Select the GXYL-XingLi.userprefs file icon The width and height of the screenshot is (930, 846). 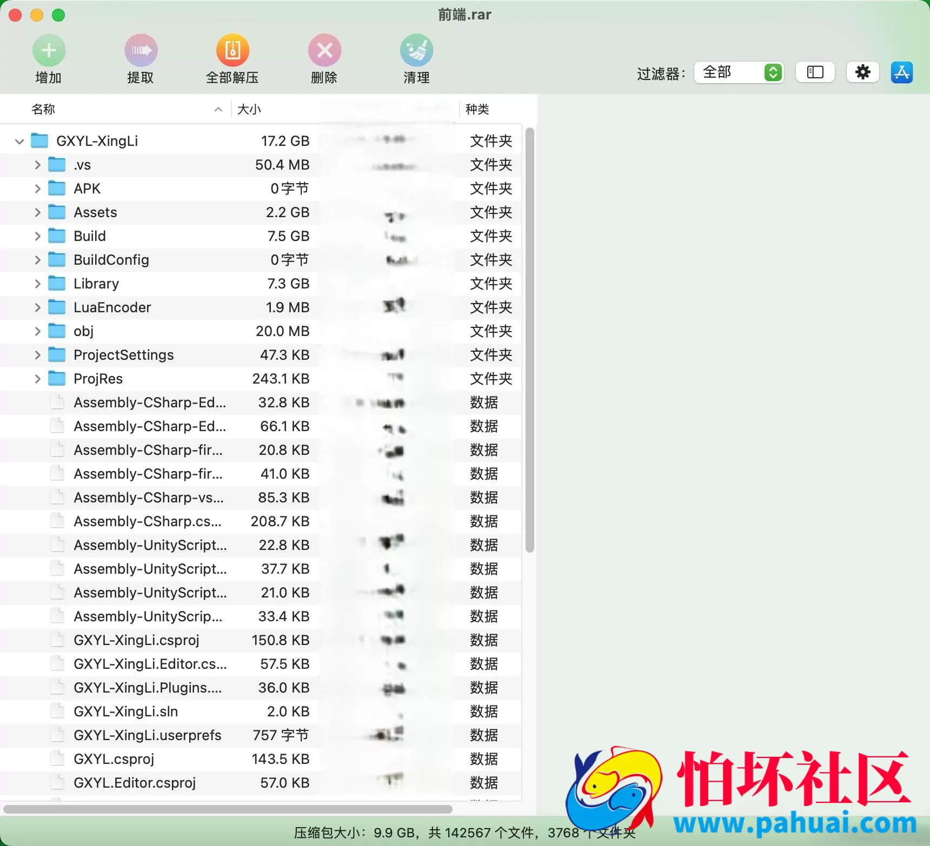57,735
